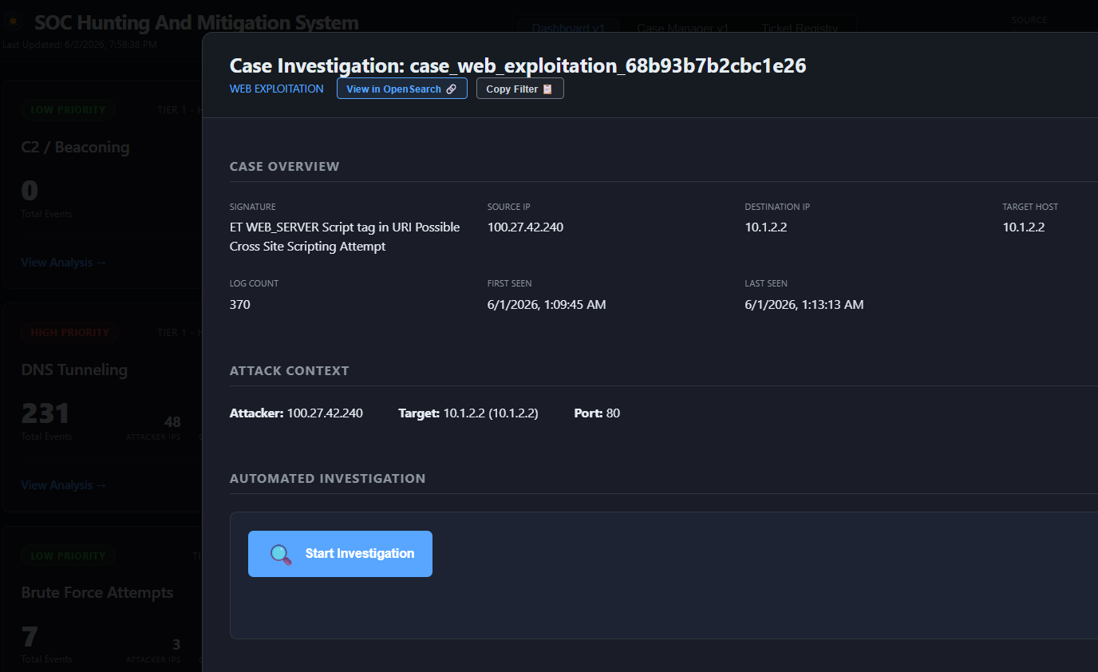Select the Destination IP value 10.1.2.2
This screenshot has width=1098, height=672.
pyautogui.click(x=766, y=227)
